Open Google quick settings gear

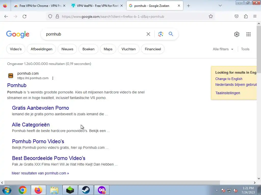pyautogui.click(x=237, y=34)
